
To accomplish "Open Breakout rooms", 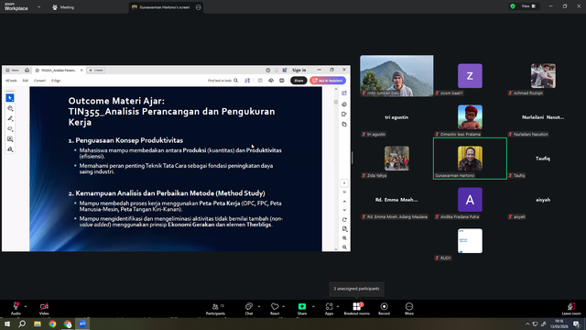I will pos(356,309).
